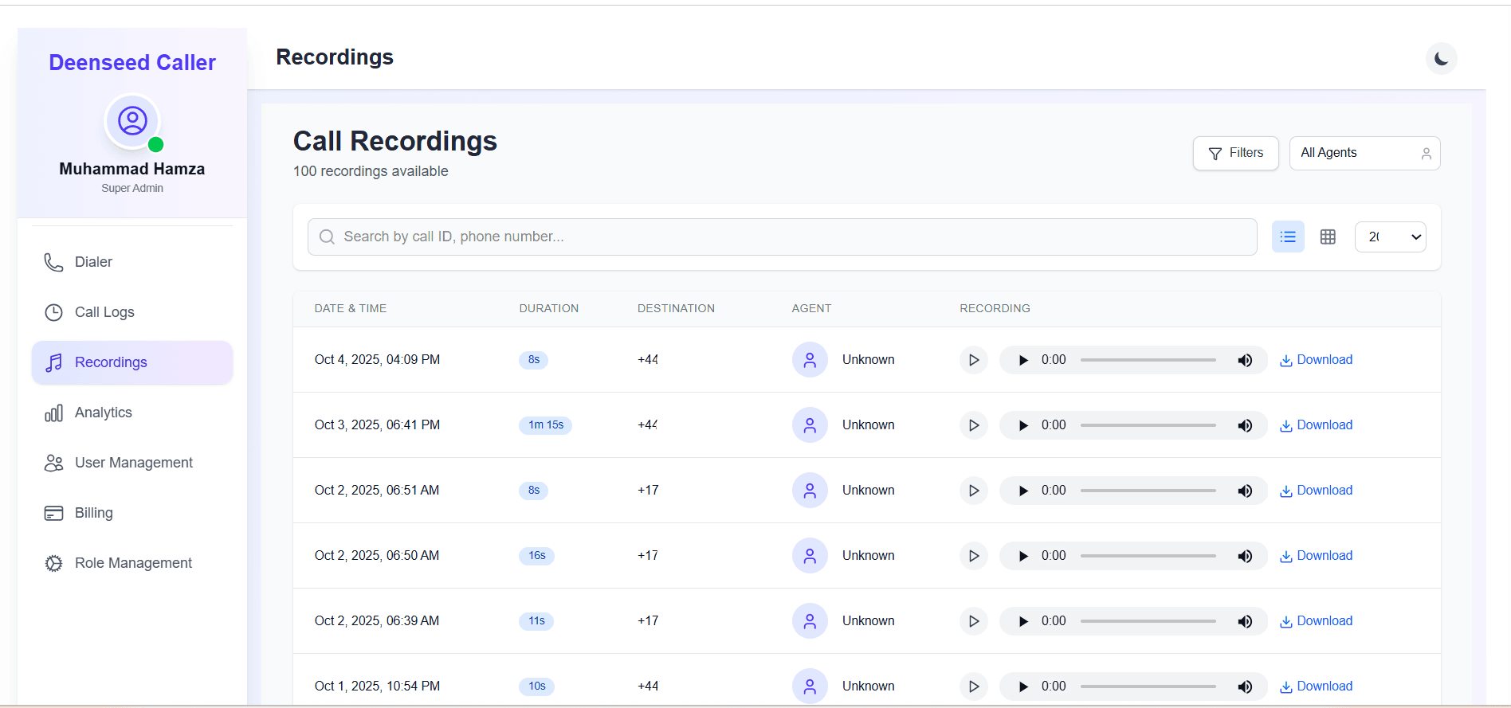Click the search recordings input field
Screen dimensions: 1511x708
point(782,237)
